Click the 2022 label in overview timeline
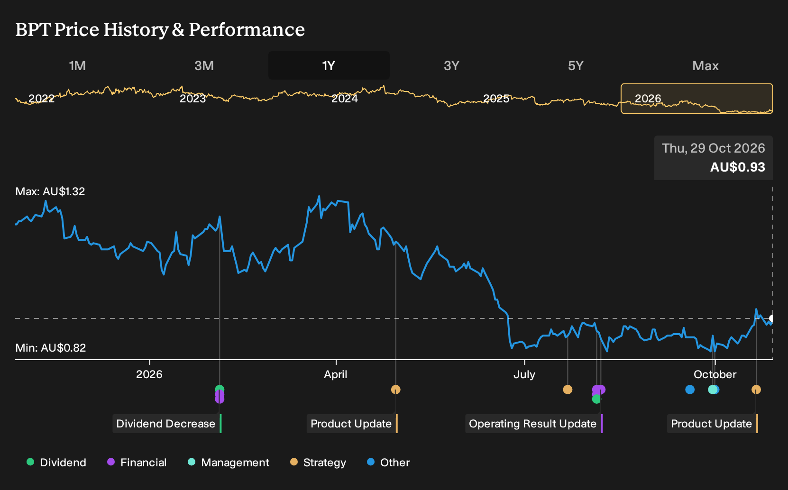Screen dimensions: 788x490 point(41,99)
